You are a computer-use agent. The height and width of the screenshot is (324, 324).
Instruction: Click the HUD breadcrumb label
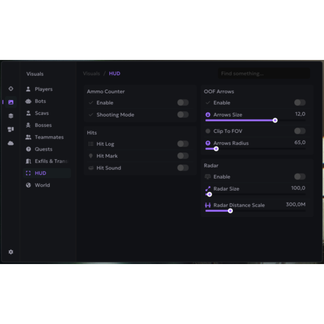pyautogui.click(x=114, y=73)
